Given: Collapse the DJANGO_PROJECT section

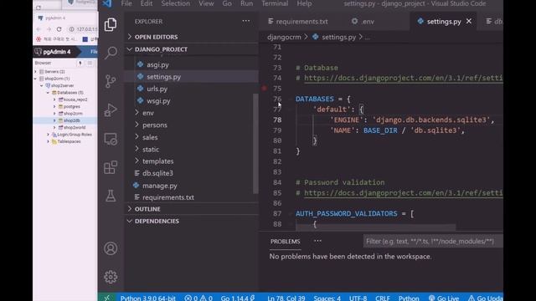Looking at the screenshot, I should (161, 49).
